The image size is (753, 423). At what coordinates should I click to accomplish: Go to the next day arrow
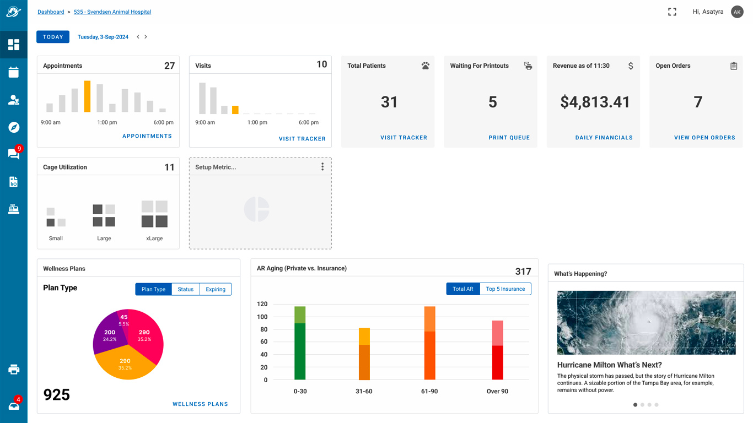pos(146,37)
